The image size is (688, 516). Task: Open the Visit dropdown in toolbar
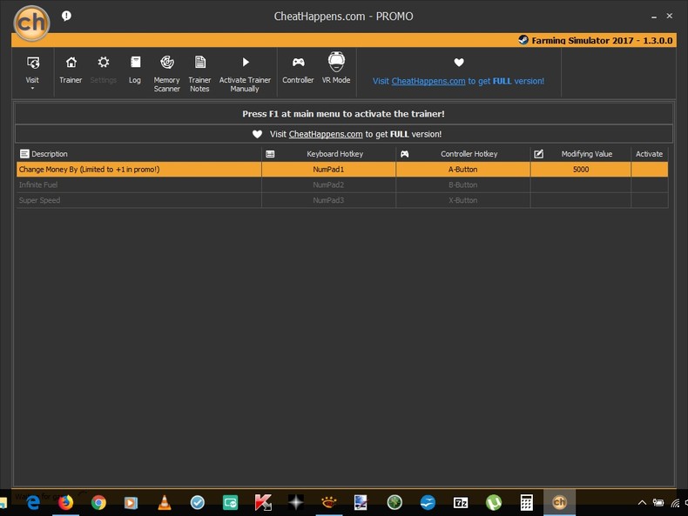pos(32,72)
